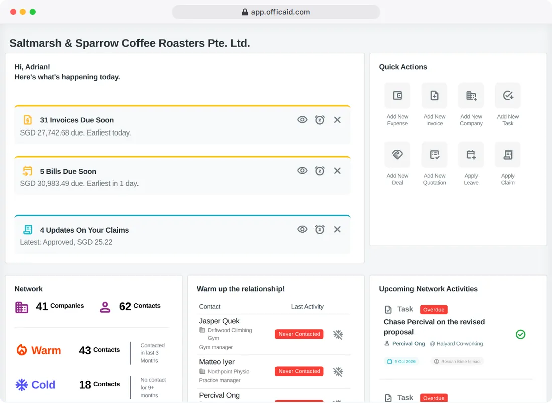Open Add New Invoice quick action

coord(434,96)
